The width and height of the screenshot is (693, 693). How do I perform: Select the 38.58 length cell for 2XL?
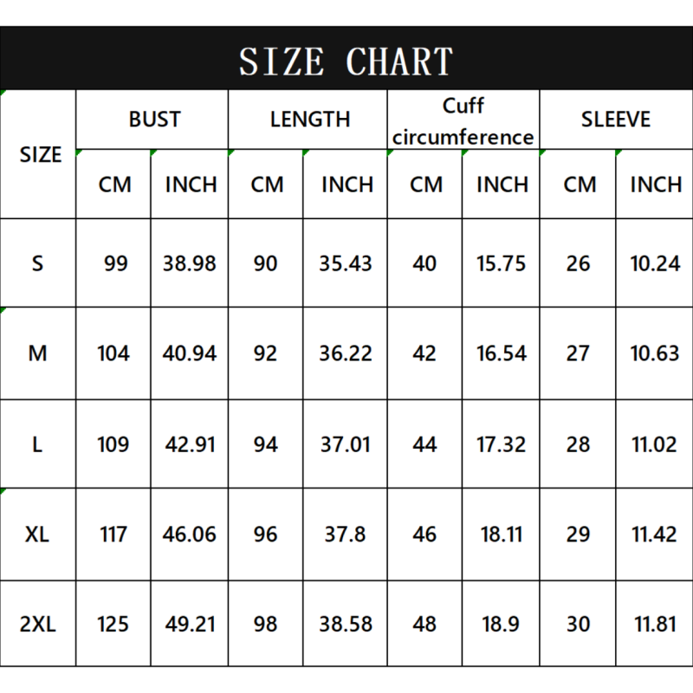(x=345, y=624)
